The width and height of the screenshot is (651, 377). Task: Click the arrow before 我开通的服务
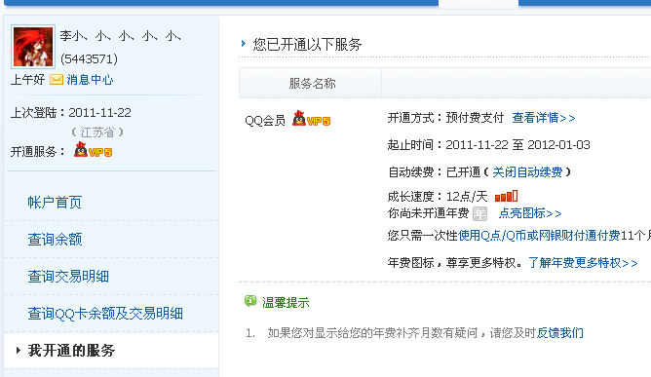point(18,350)
